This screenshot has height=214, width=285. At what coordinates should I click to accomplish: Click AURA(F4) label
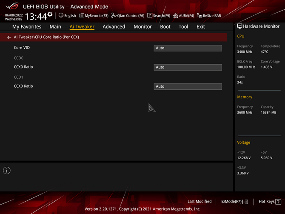(186, 16)
